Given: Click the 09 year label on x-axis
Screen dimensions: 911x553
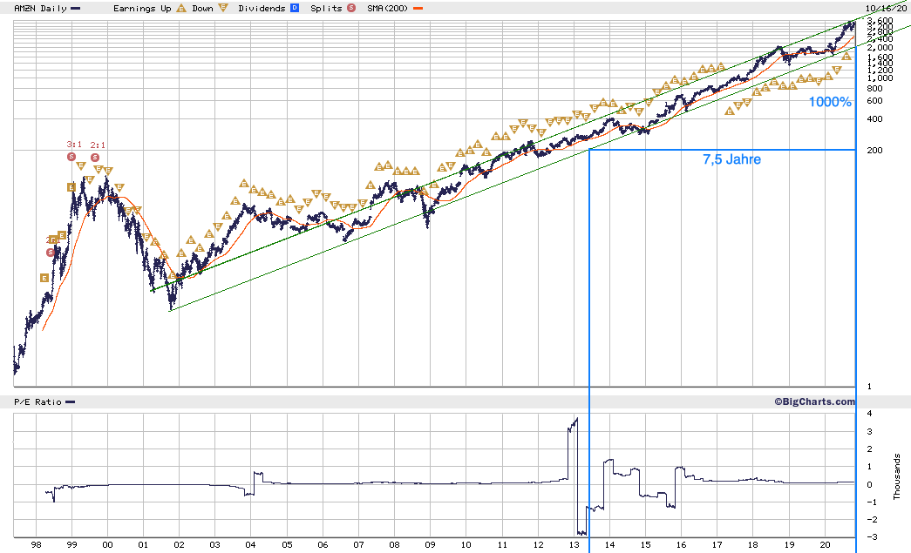Looking at the screenshot, I should (430, 545).
